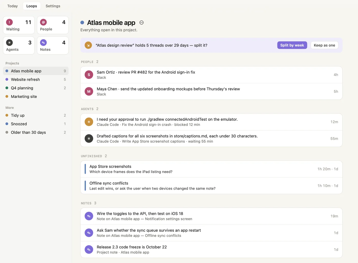The image size is (358, 263).
Task: Open Sam Ortiz review PR #482 item
Action: click(x=211, y=75)
